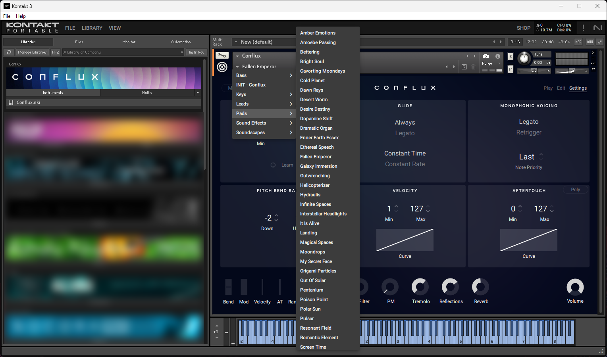The height and width of the screenshot is (357, 607).
Task: Click the Native Instruments logo icon
Action: pos(597,28)
